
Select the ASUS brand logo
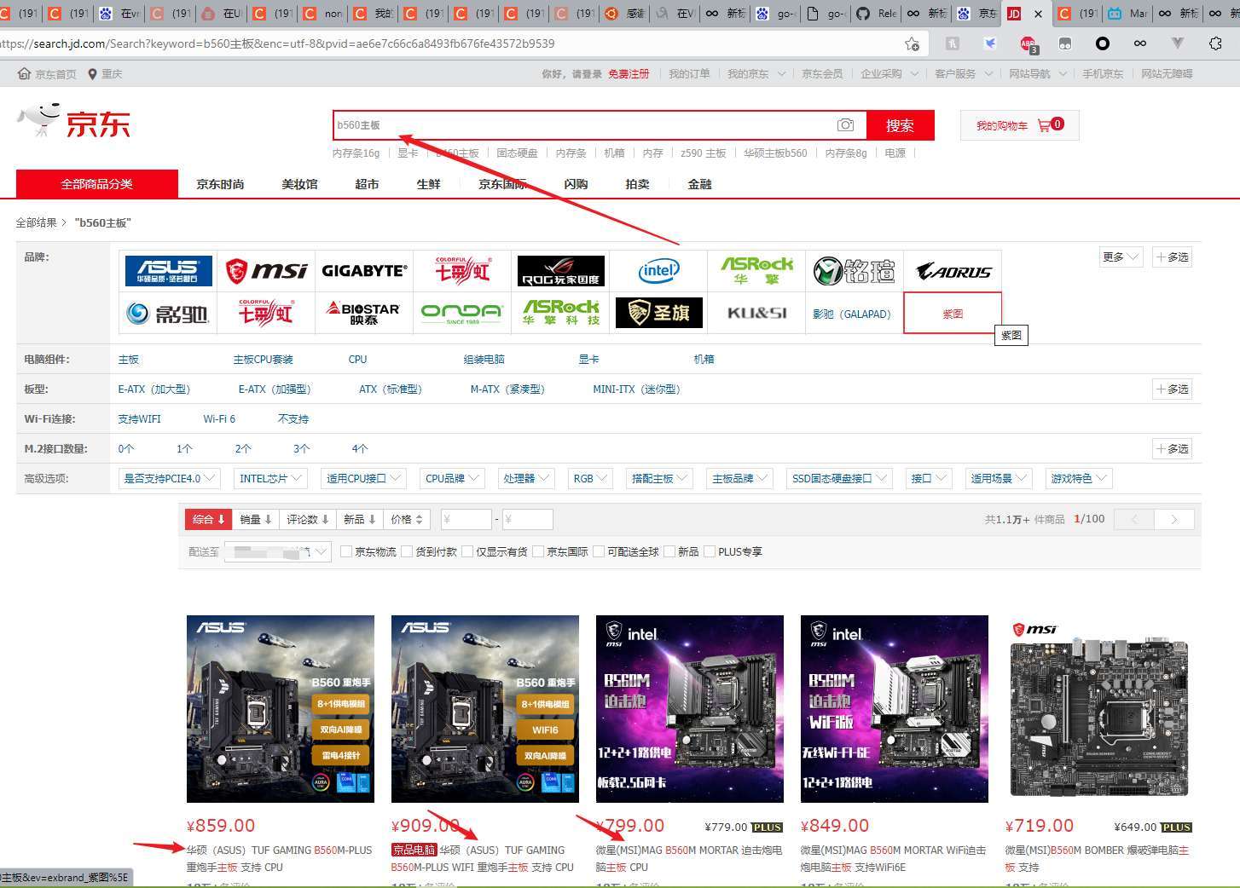click(x=168, y=271)
